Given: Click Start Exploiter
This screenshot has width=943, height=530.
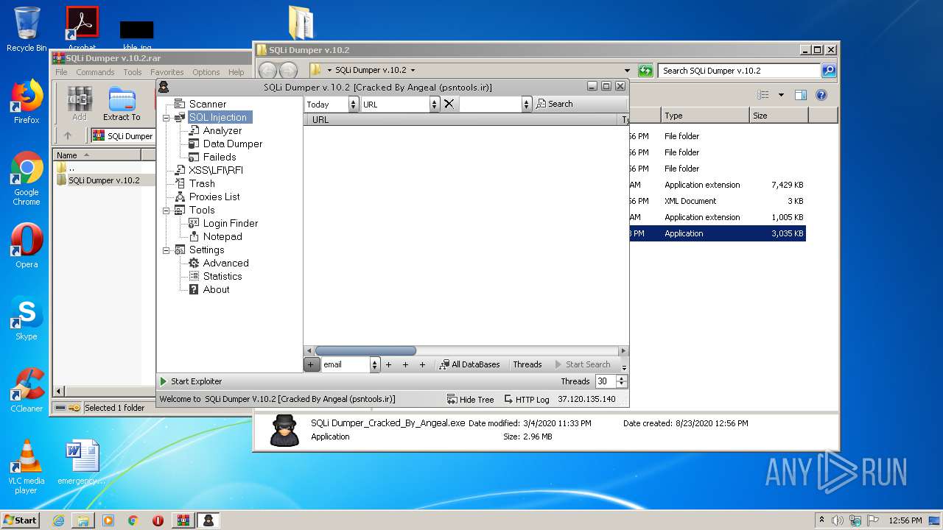Looking at the screenshot, I should [x=191, y=381].
